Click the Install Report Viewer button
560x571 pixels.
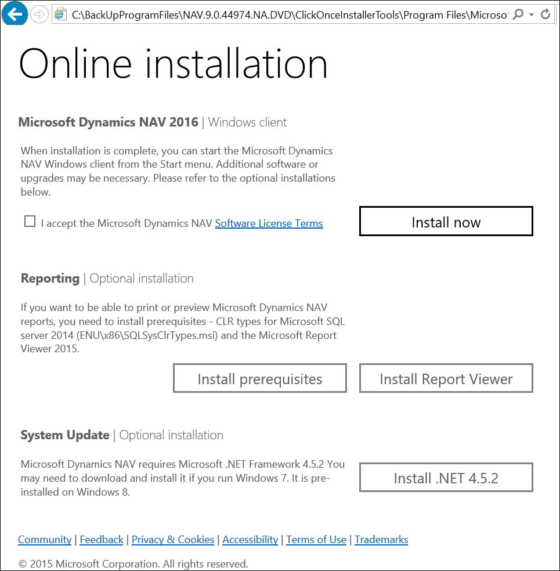pos(446,378)
